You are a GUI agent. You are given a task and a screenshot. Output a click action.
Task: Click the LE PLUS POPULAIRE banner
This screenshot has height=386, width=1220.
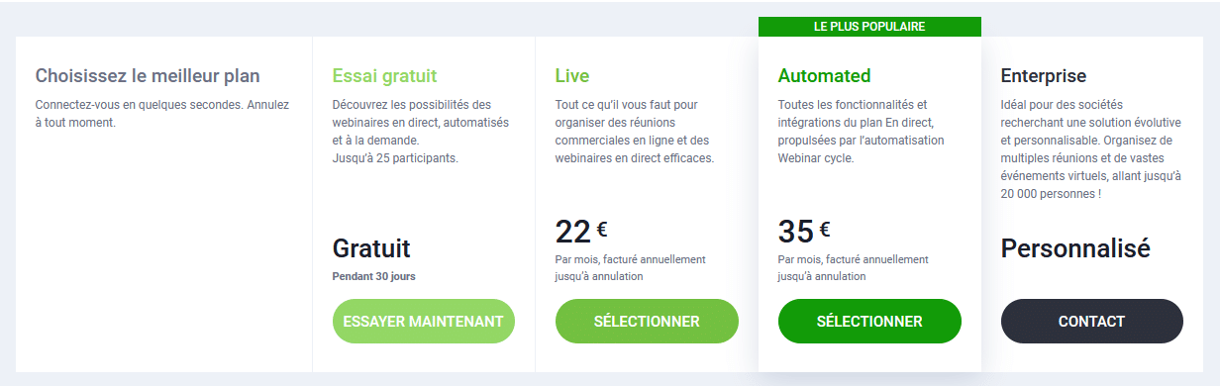[869, 27]
